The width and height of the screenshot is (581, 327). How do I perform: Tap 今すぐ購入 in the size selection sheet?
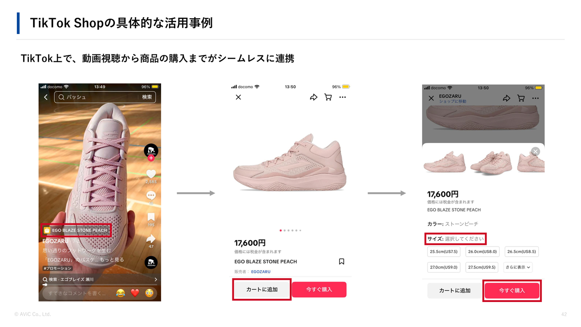click(x=512, y=290)
